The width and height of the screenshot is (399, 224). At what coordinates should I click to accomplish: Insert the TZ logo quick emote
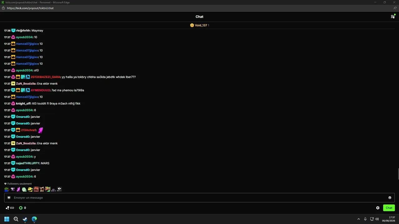point(13,189)
